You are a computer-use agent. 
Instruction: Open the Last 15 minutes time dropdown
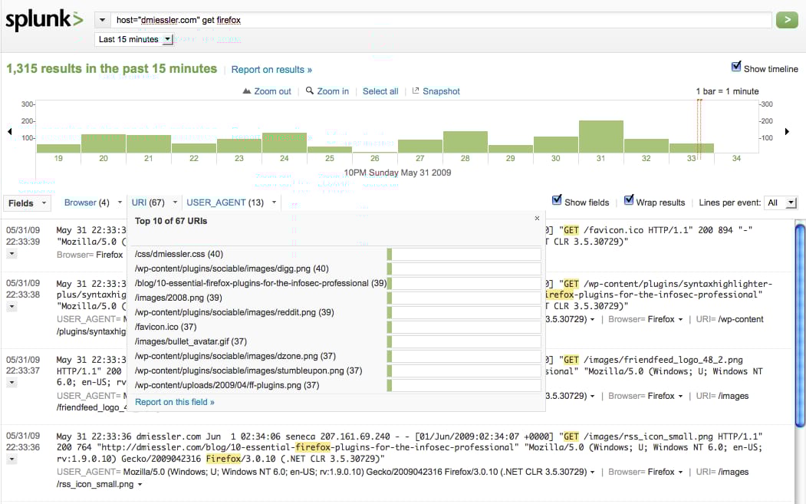coord(135,39)
